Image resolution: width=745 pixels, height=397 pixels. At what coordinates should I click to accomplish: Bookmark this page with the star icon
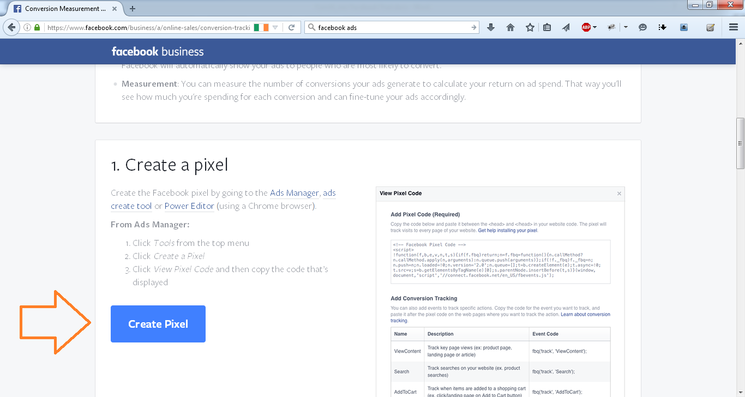(x=530, y=27)
